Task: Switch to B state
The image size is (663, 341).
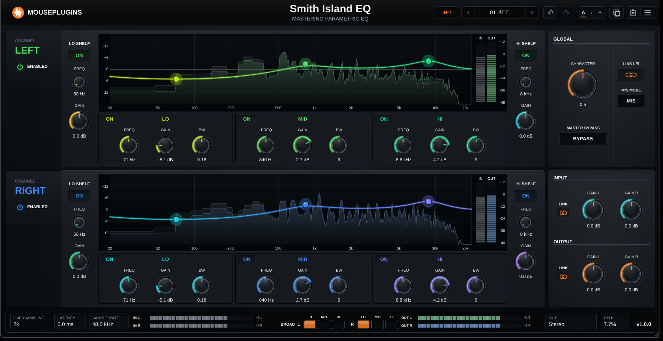Action: pyautogui.click(x=600, y=13)
